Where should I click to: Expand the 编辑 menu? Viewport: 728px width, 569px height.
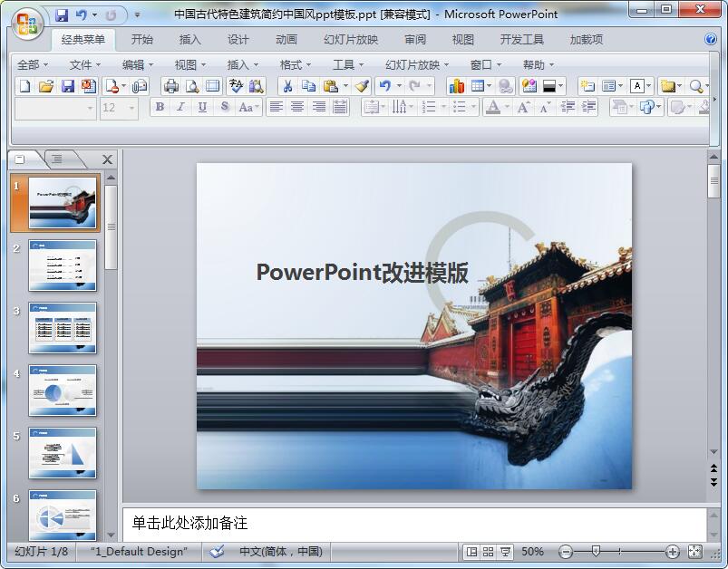(x=138, y=65)
